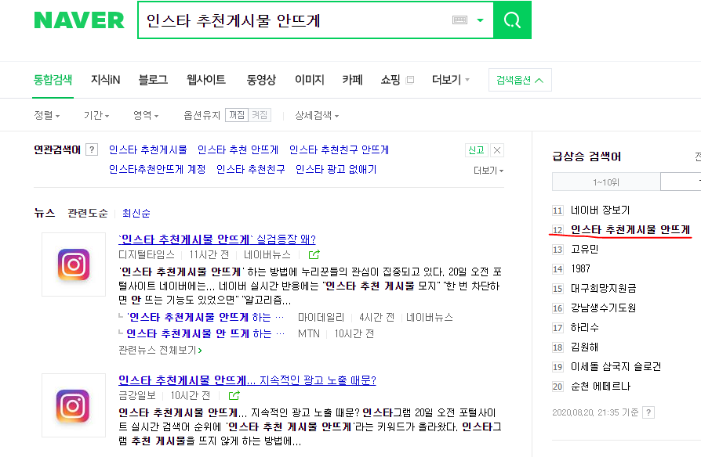701x457 pixels.
Task: Set 옵션유지 to 켜짐
Action: coord(260,115)
